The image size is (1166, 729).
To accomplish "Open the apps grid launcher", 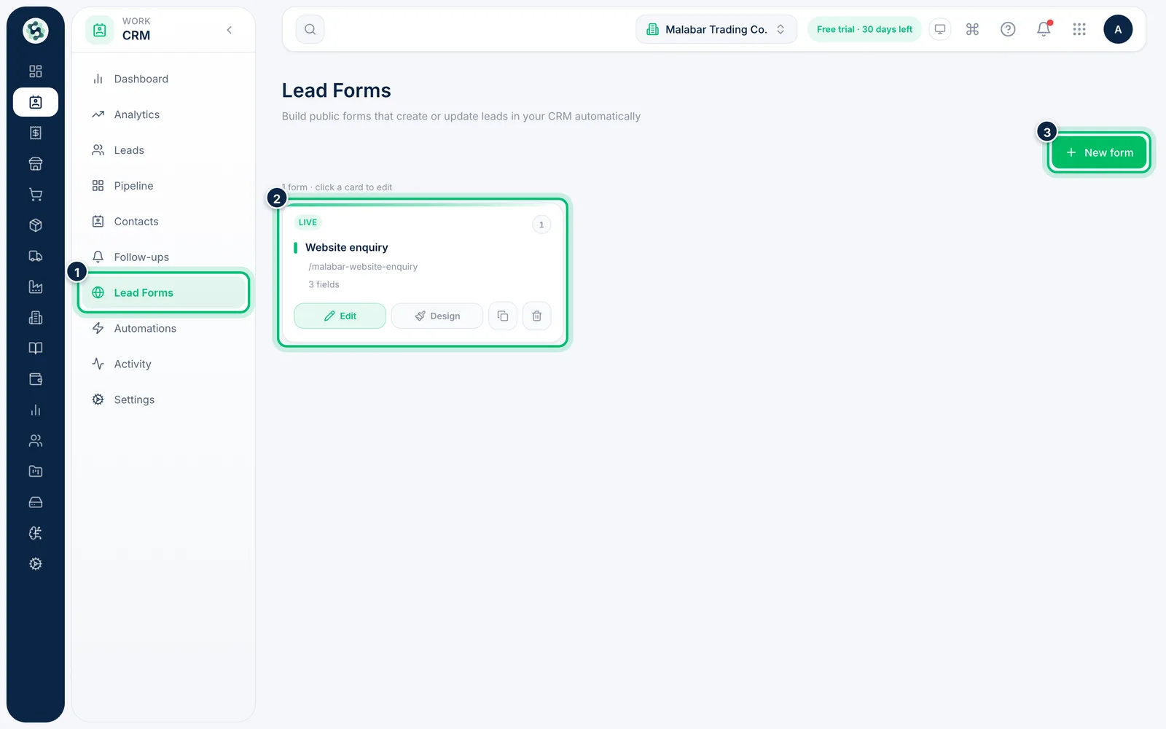I will pos(1079,29).
